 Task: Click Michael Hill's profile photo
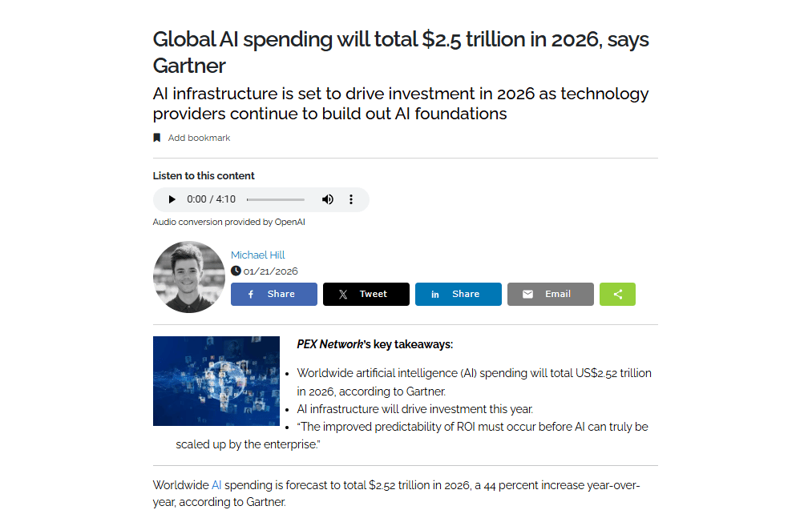[189, 276]
